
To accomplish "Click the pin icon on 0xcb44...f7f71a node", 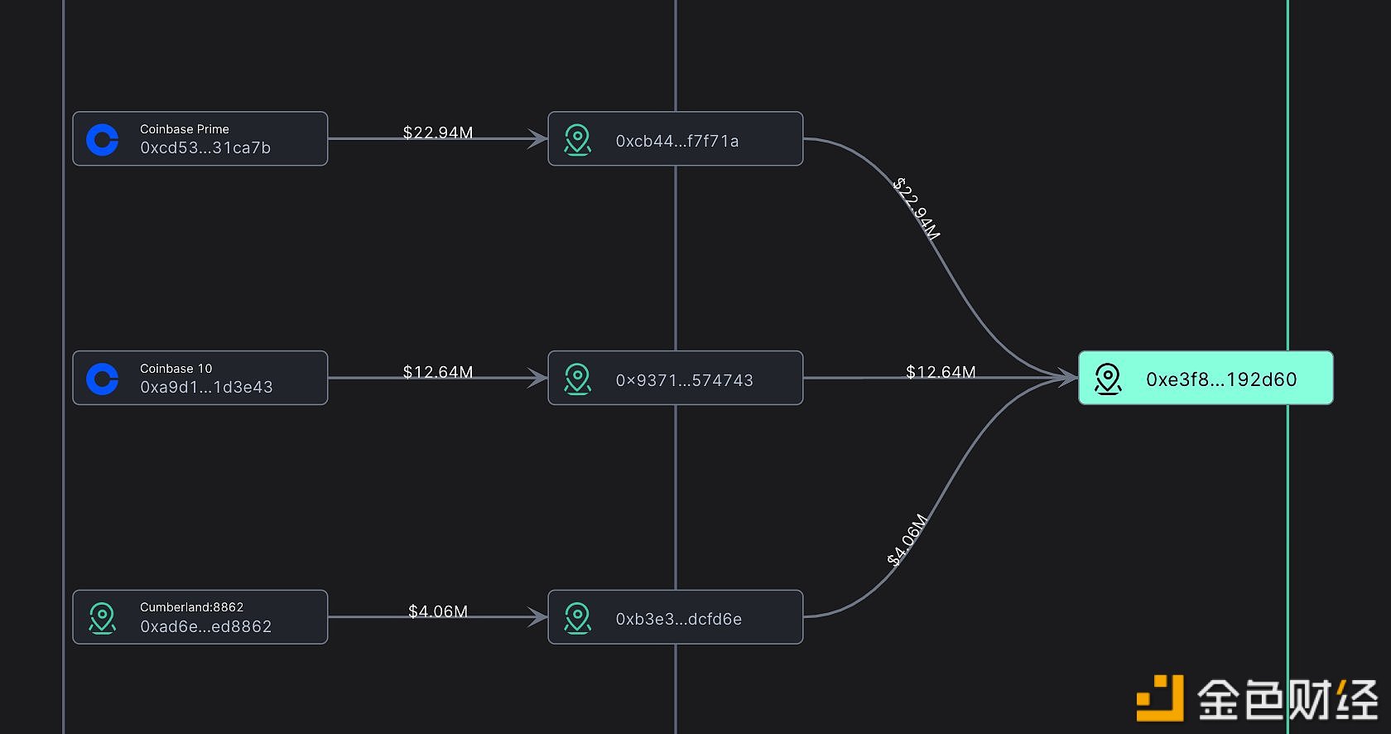I will pyautogui.click(x=577, y=140).
